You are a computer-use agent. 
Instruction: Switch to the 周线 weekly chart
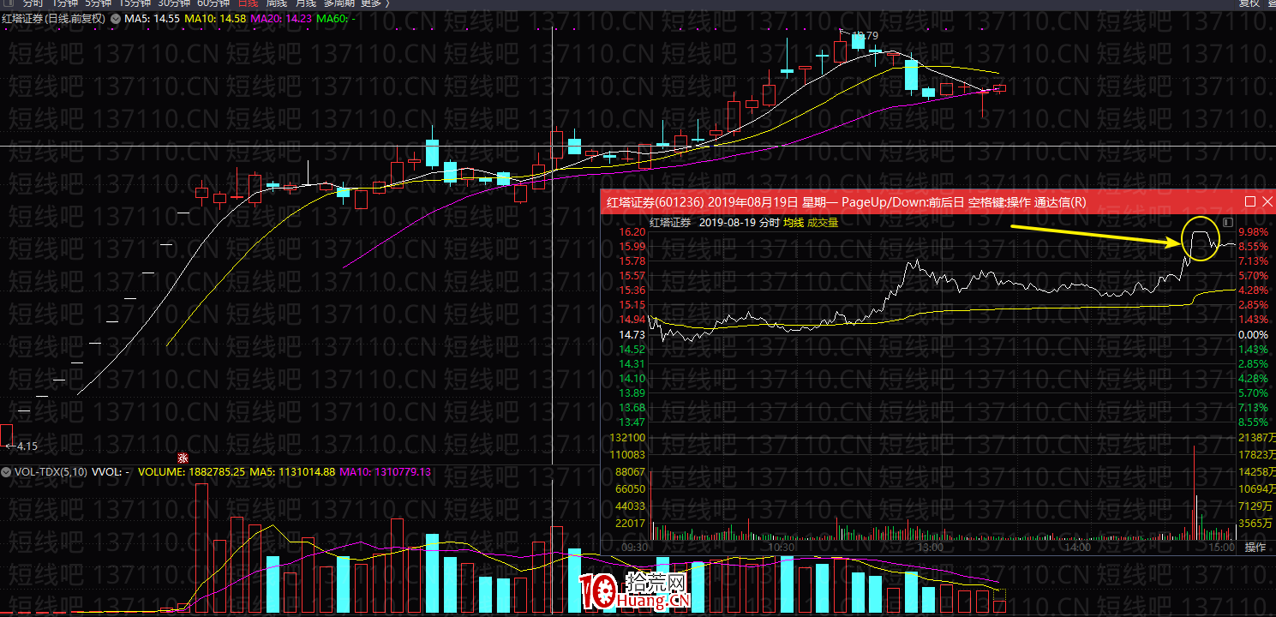pos(276,3)
